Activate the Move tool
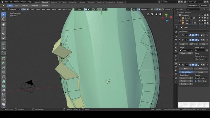 pos(4,29)
